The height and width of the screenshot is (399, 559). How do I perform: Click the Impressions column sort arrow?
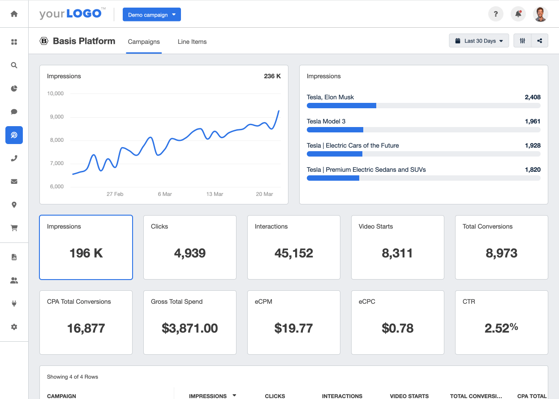(x=234, y=395)
